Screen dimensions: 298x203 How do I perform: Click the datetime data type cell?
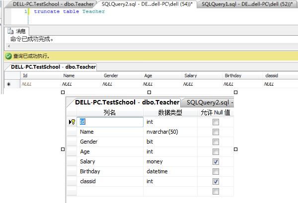170,171
